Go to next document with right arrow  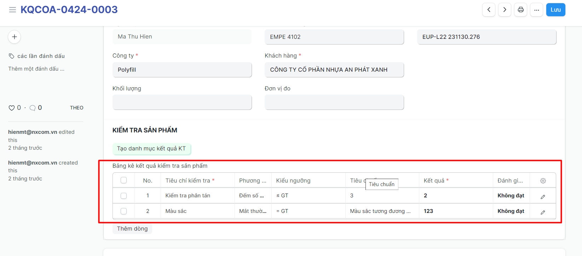505,10
